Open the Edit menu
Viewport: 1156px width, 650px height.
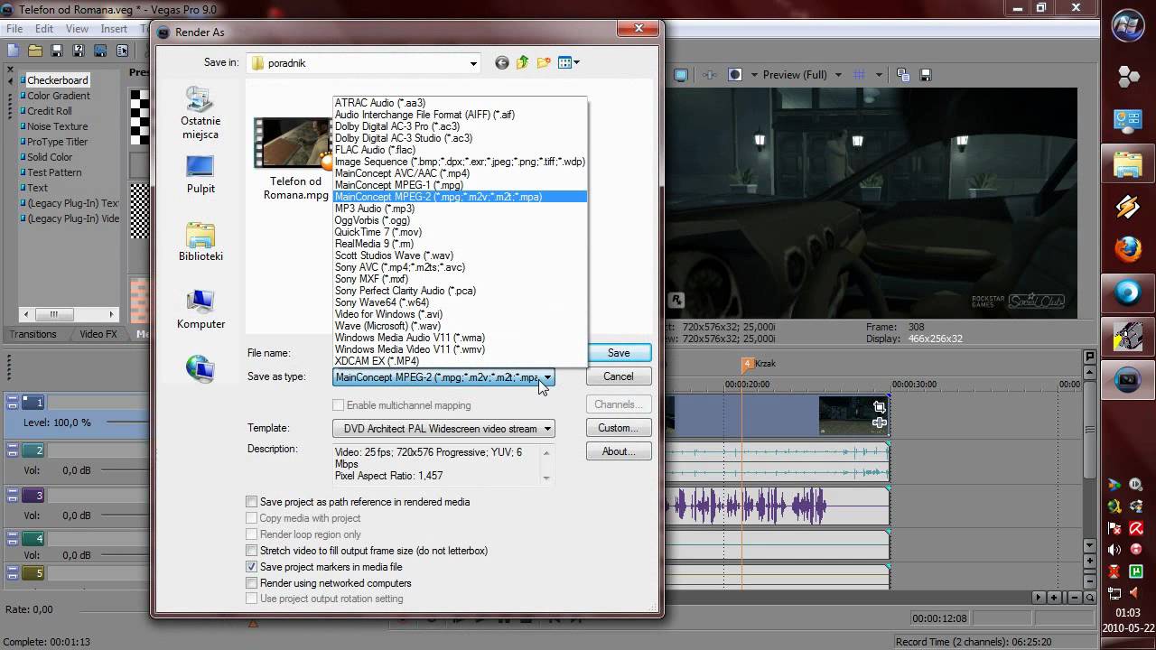[45, 29]
